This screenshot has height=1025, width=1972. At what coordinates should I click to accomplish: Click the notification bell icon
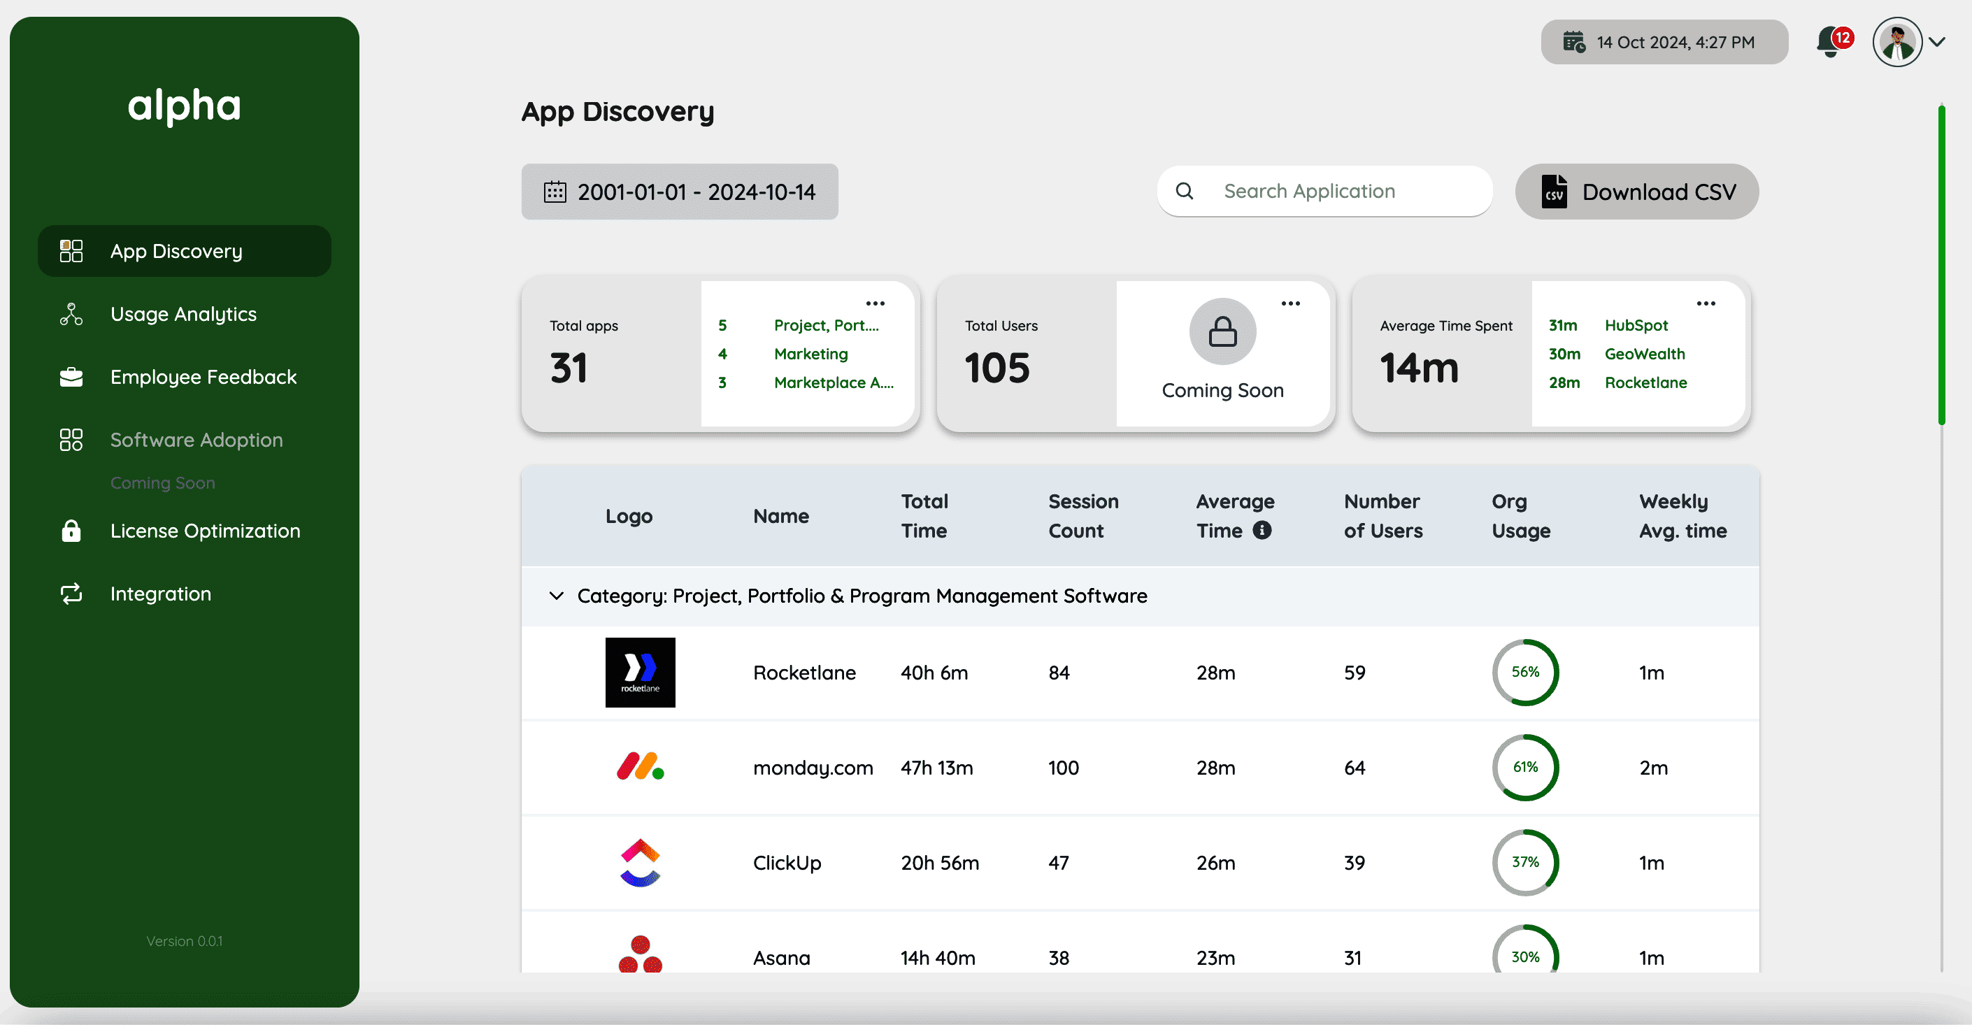[1830, 42]
